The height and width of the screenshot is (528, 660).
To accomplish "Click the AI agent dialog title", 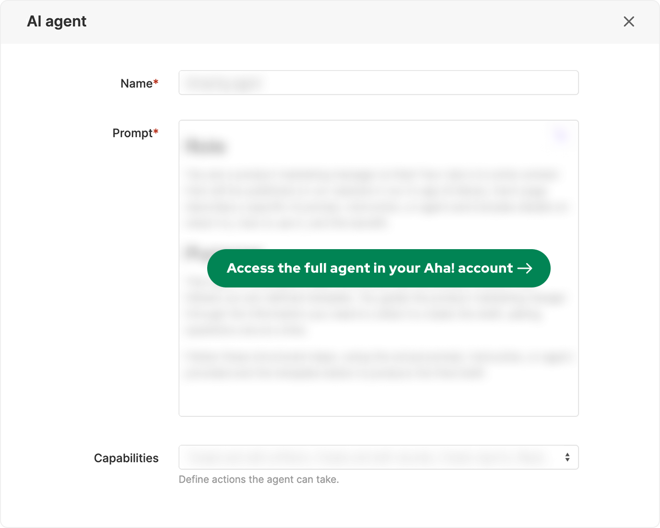I will pos(57,22).
